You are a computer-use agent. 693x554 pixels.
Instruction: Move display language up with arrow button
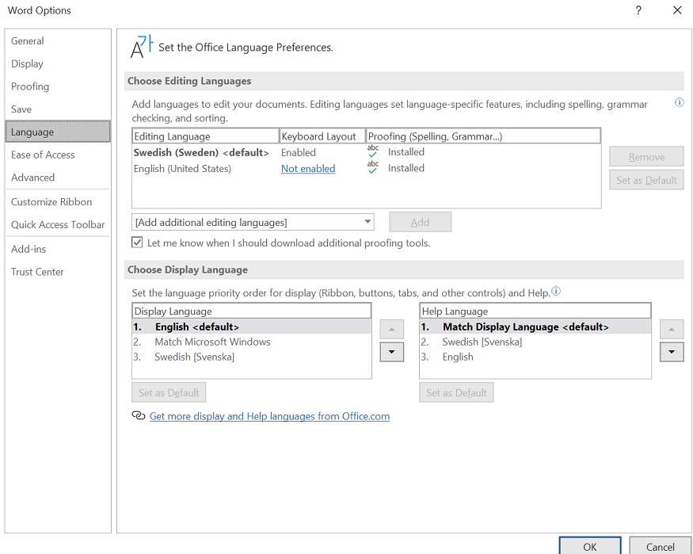point(391,330)
